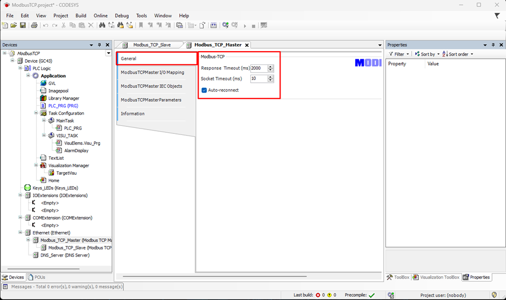Click the Copy toolbar icon
The height and width of the screenshot is (300, 506).
click(73, 25)
